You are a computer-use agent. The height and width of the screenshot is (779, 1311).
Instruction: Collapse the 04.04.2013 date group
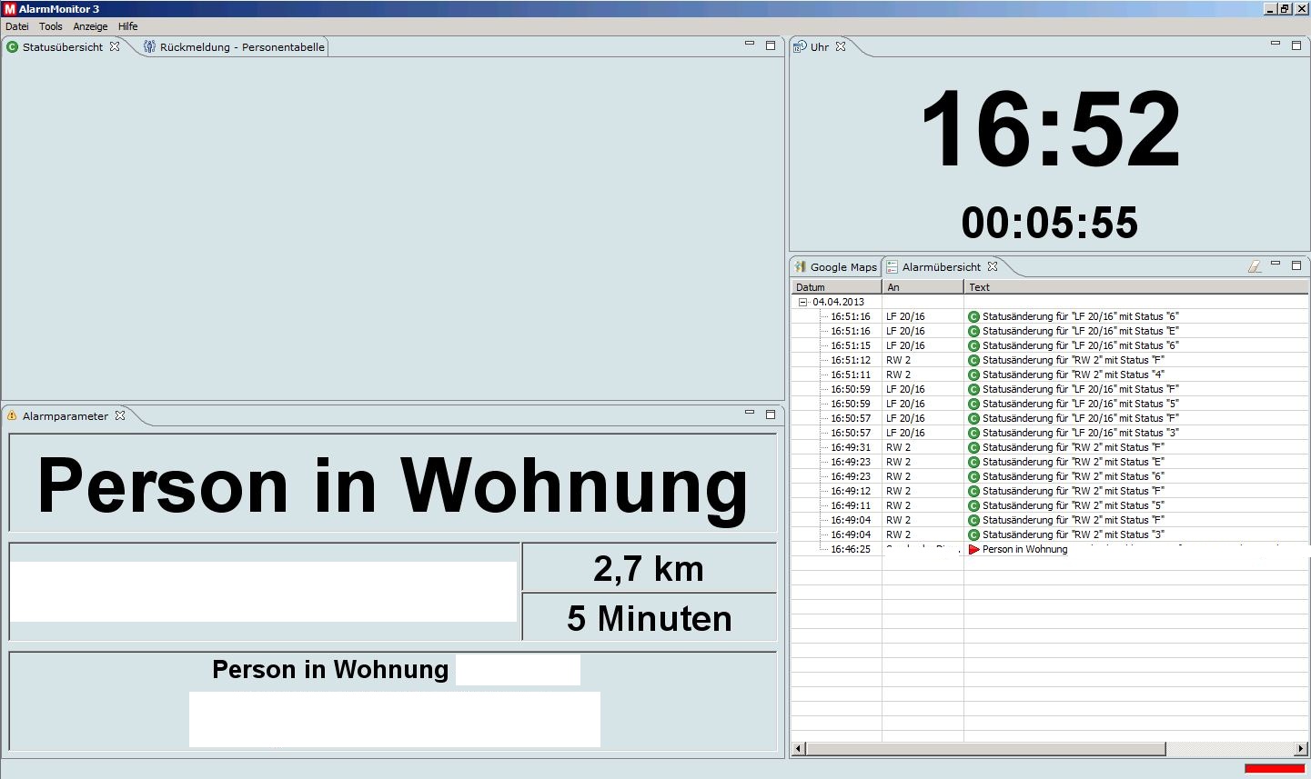click(x=803, y=302)
